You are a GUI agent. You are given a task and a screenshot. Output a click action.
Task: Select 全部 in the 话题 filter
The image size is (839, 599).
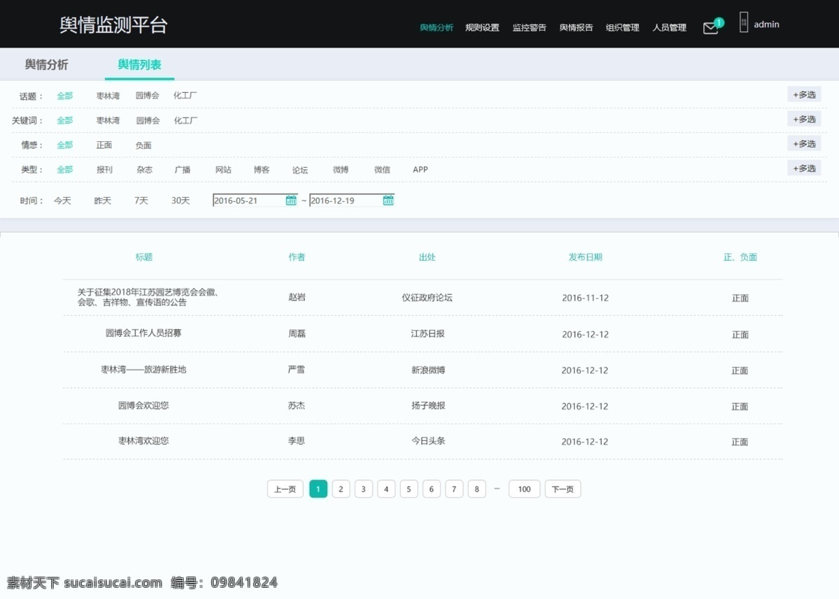[x=65, y=96]
